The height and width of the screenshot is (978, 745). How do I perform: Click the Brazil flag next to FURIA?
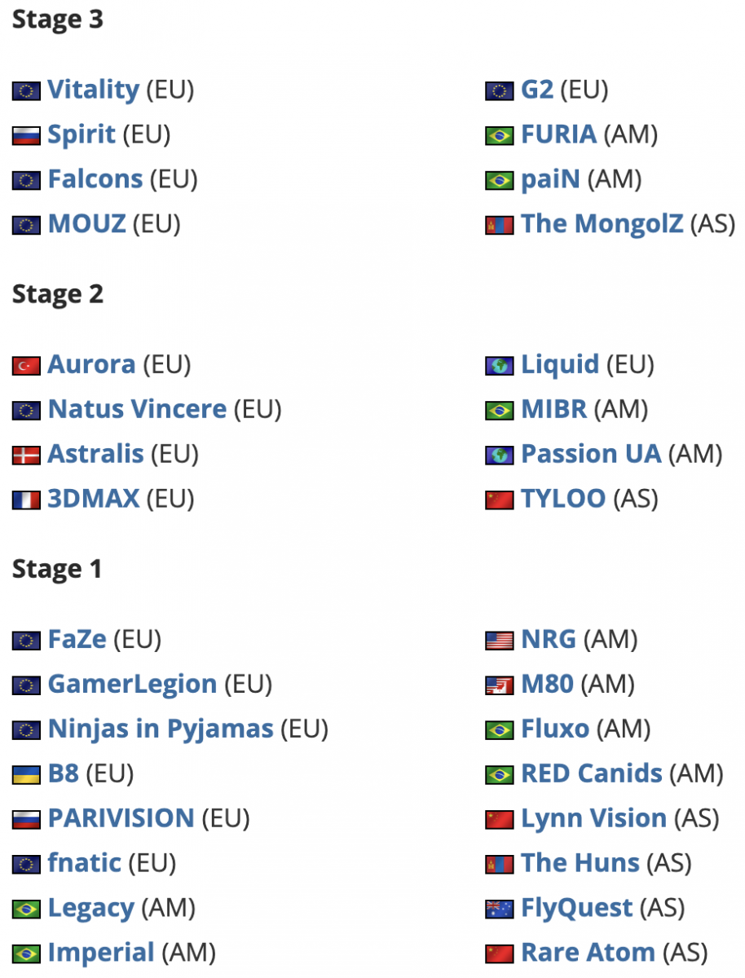click(x=499, y=135)
